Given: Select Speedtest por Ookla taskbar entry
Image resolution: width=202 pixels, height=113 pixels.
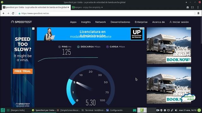Looking at the screenshot, I should (x=44, y=110).
